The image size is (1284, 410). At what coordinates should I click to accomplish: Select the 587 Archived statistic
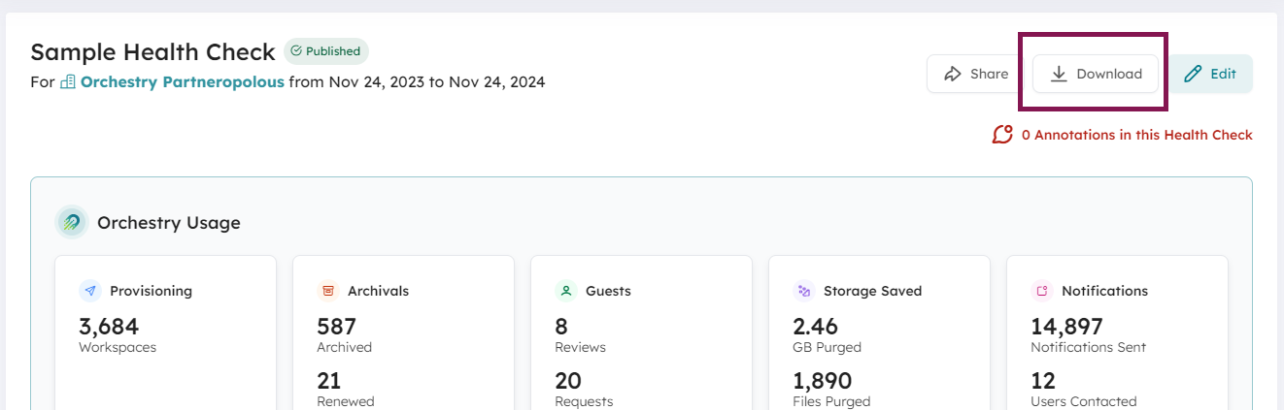click(x=337, y=327)
